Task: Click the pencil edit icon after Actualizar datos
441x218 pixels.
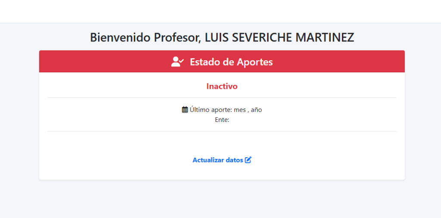Action: 248,160
